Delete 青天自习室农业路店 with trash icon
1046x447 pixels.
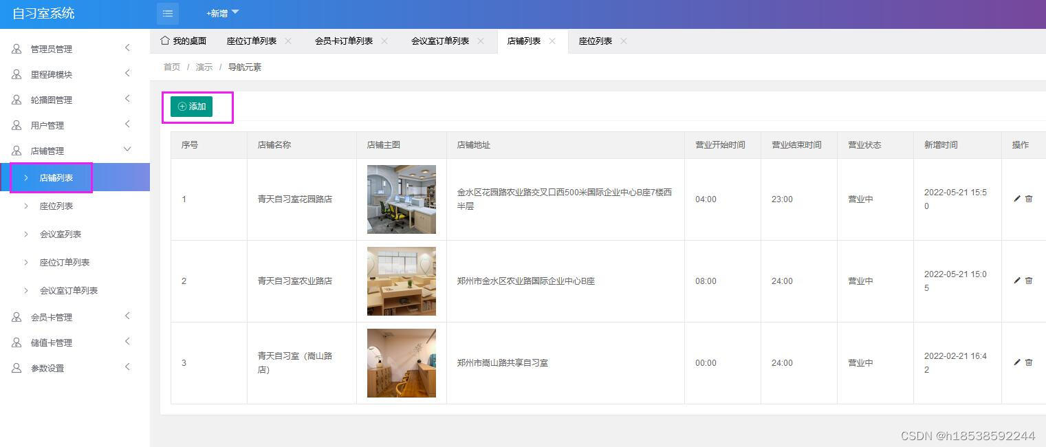coord(1029,281)
